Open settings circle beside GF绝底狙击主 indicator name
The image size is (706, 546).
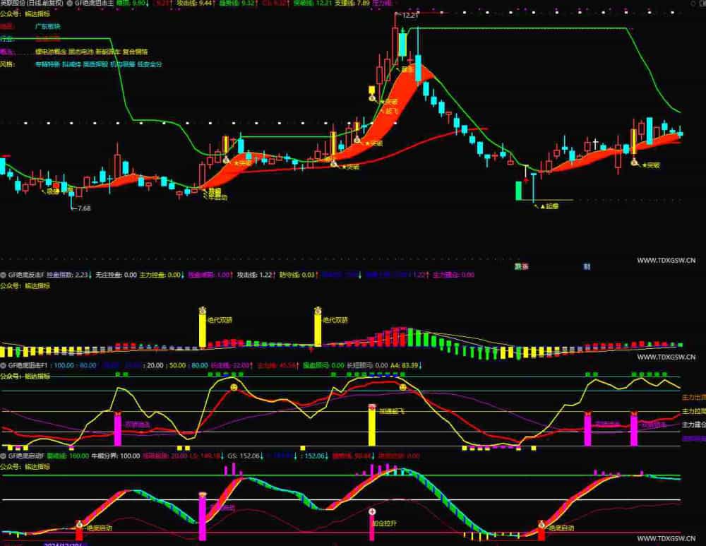70,3
